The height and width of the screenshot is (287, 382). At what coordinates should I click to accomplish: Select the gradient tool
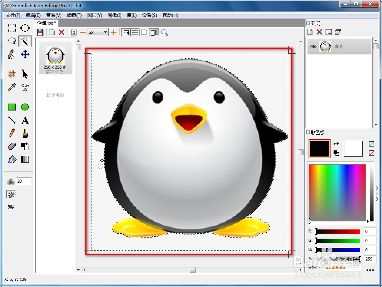coord(25,159)
